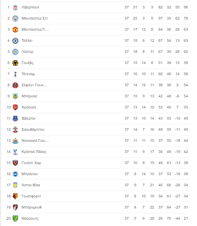Click the Brighton blue circular badge
The image size is (197, 226).
(x=15, y=174)
